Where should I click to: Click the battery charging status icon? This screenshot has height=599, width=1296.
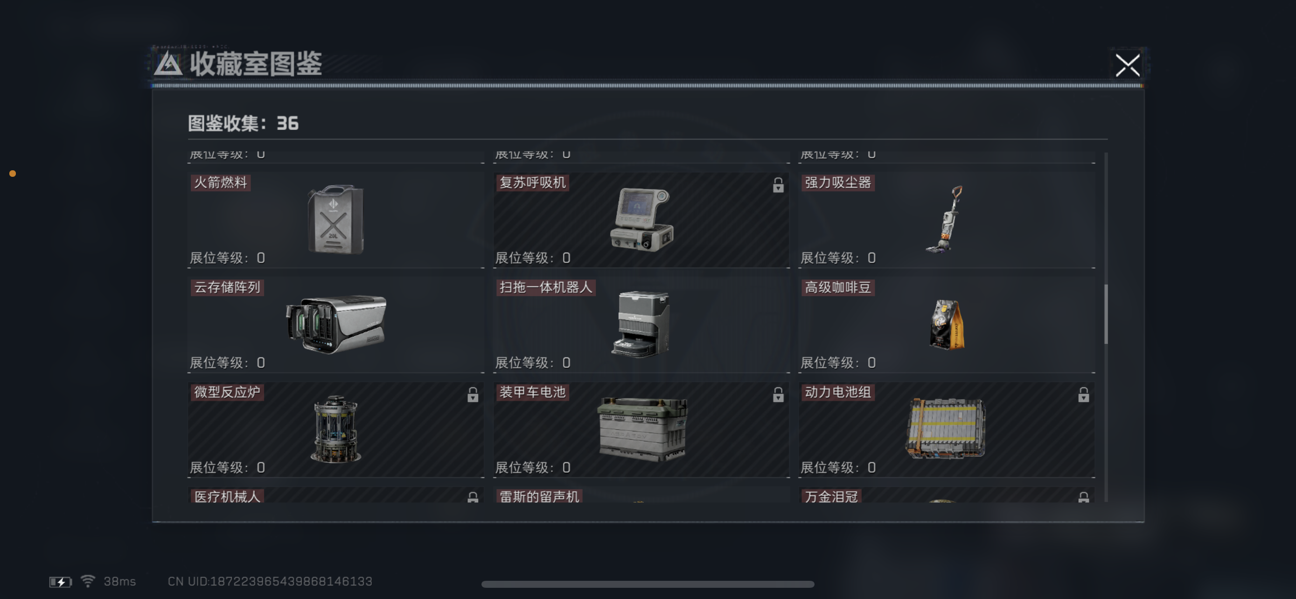(x=60, y=582)
